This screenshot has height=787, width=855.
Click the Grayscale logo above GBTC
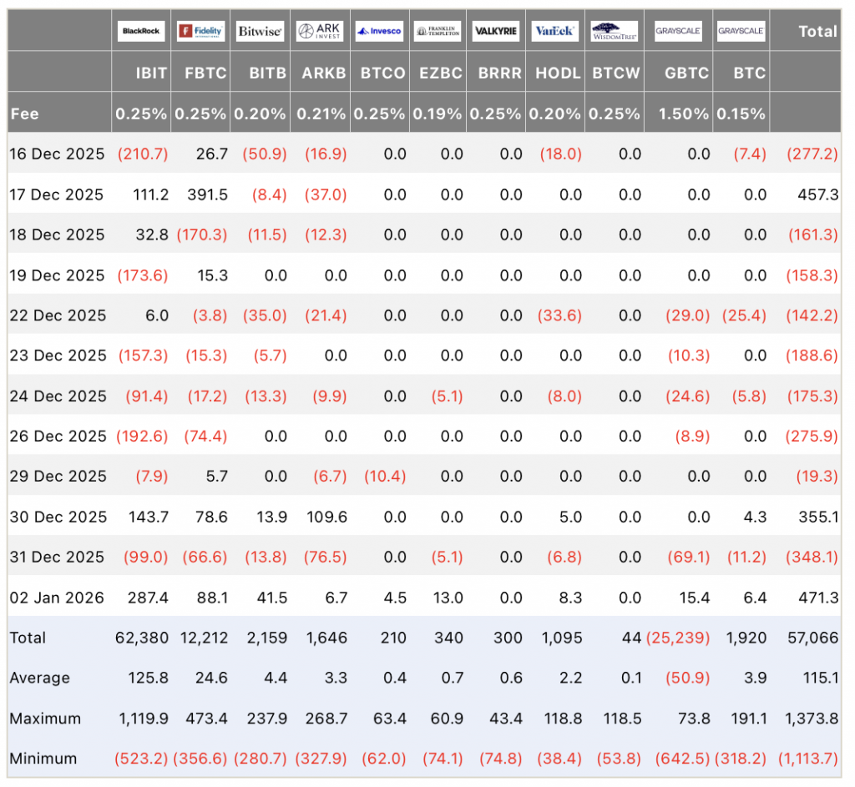click(678, 31)
